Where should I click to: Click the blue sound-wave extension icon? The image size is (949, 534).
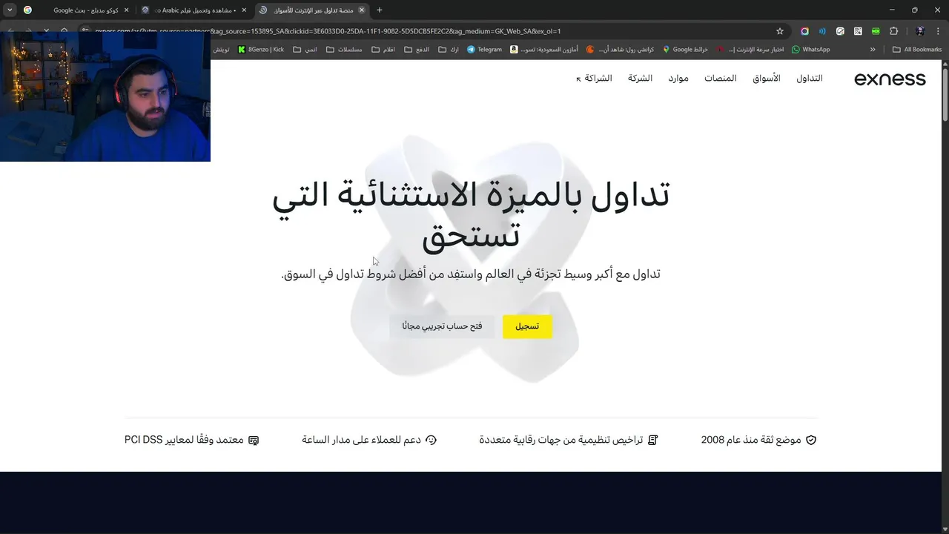tap(822, 31)
